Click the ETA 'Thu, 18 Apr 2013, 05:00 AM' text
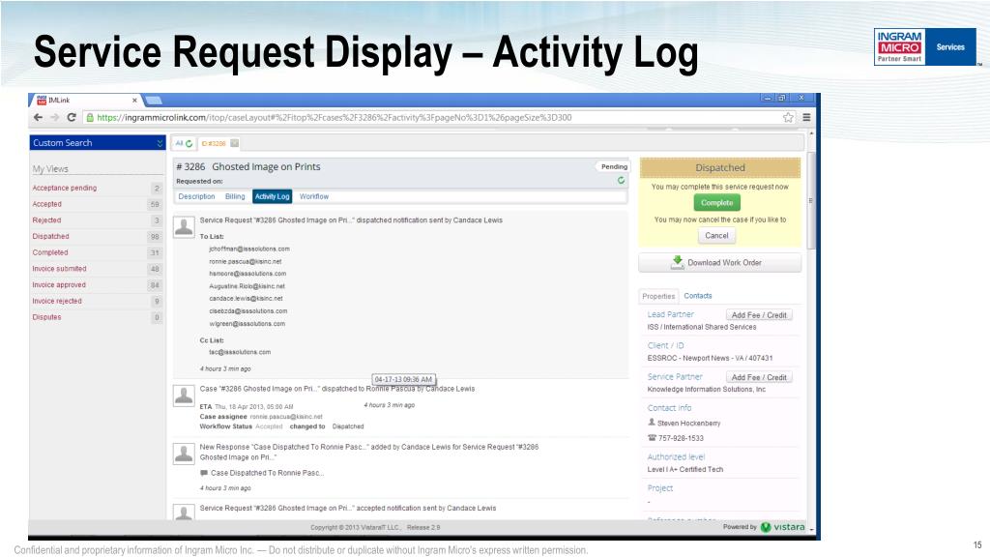The width and height of the screenshot is (990, 557). [x=254, y=407]
